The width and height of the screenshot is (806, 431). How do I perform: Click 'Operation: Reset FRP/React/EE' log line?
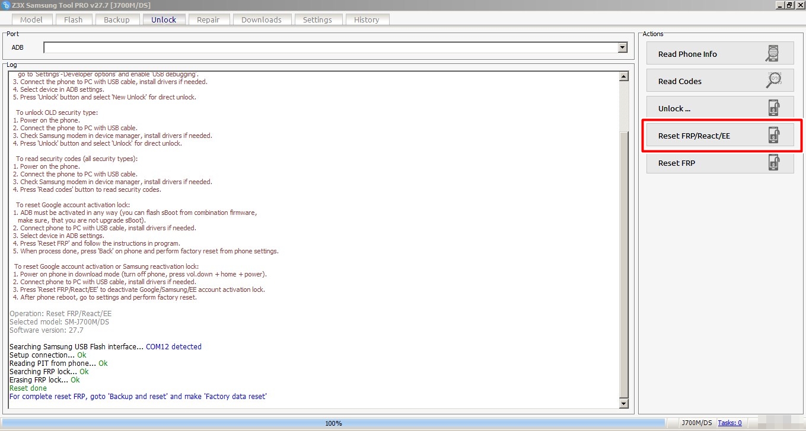pos(60,314)
